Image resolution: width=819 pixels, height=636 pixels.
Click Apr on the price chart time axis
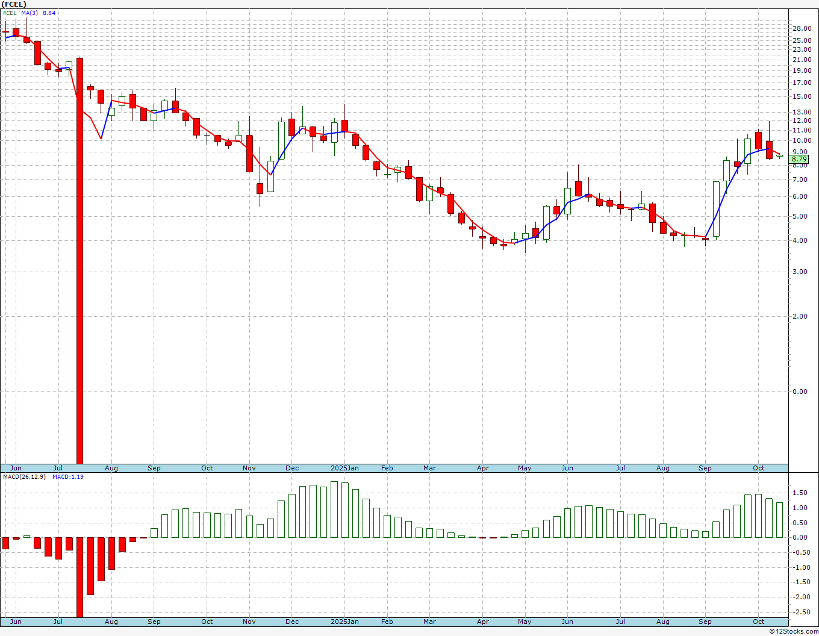pyautogui.click(x=483, y=468)
